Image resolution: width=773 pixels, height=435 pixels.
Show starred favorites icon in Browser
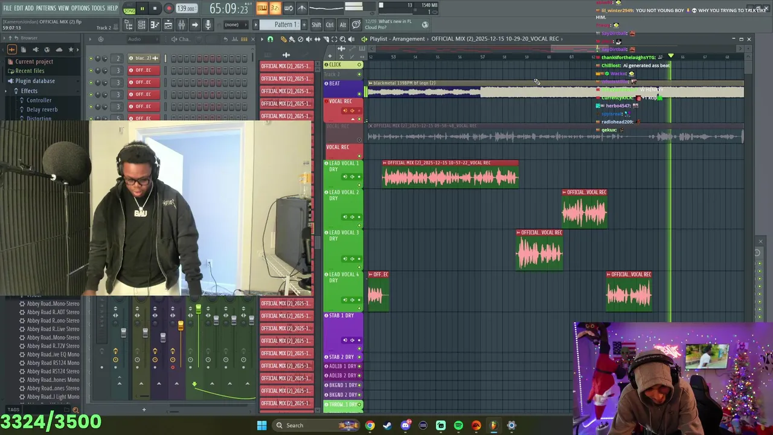(x=71, y=50)
